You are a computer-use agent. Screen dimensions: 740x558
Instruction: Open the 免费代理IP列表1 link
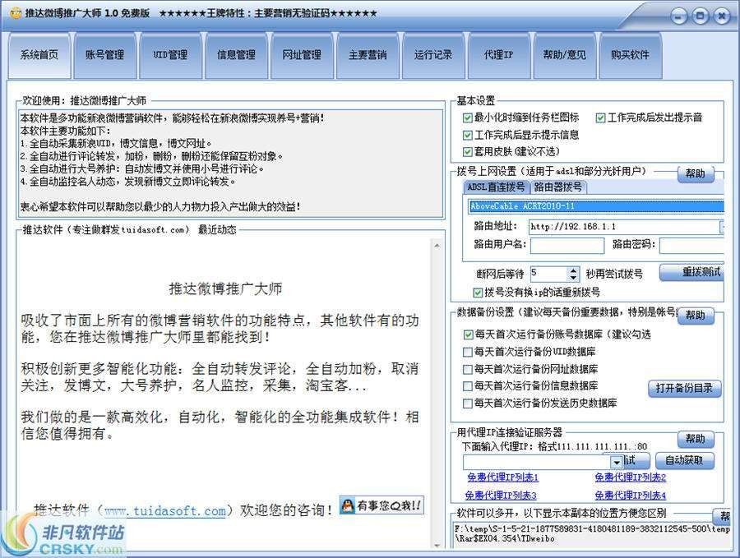(x=502, y=477)
